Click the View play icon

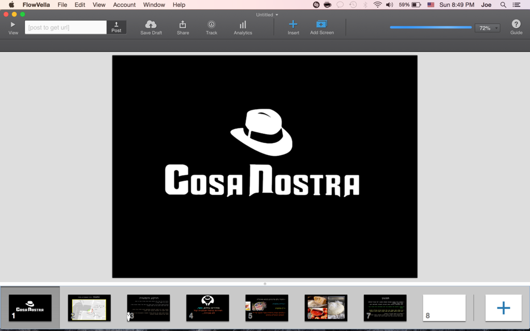(x=13, y=24)
